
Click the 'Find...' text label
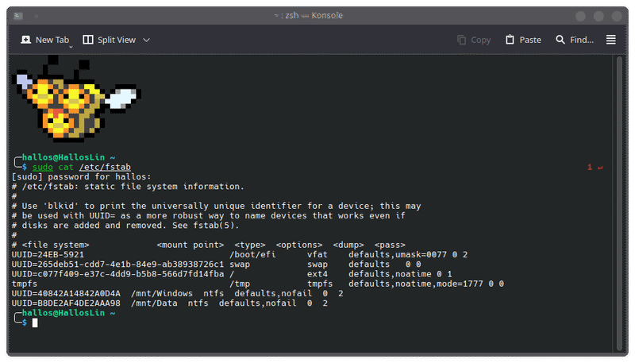coord(581,40)
